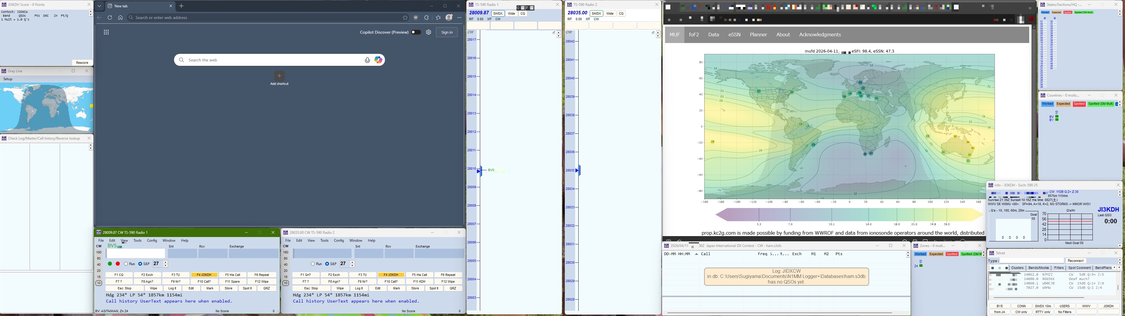Click the browser refresh icon

(x=110, y=18)
